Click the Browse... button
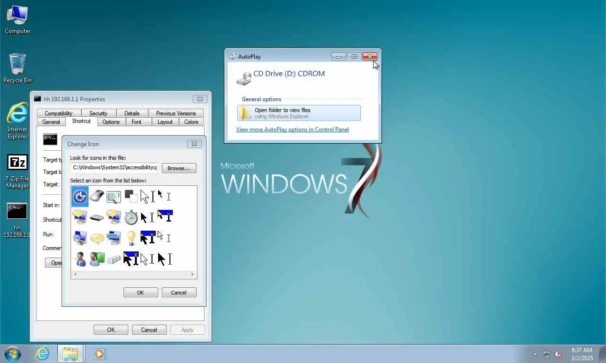This screenshot has width=606, height=363. pos(179,168)
